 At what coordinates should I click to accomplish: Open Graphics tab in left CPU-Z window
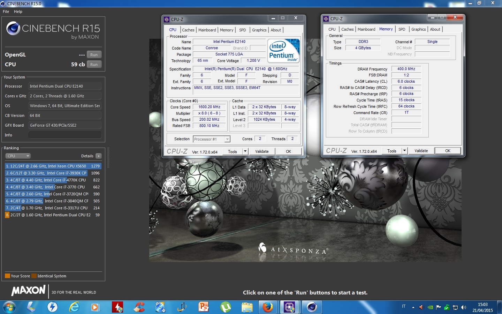(x=259, y=30)
